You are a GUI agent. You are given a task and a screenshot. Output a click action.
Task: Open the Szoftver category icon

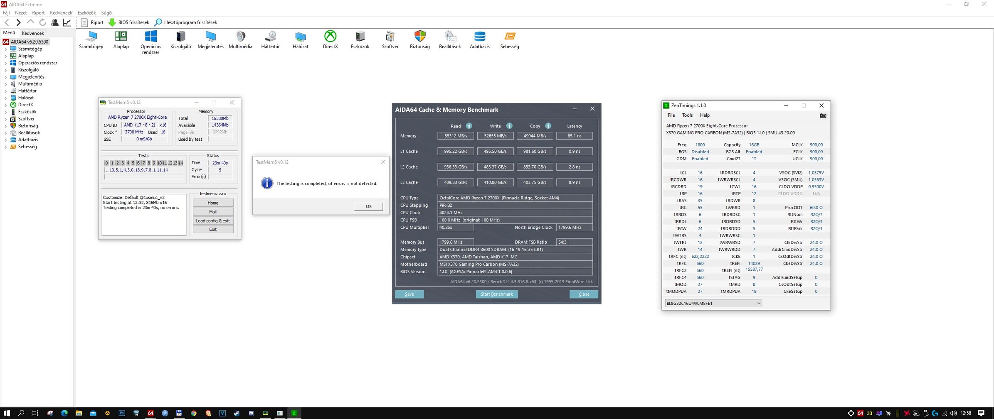(x=390, y=40)
